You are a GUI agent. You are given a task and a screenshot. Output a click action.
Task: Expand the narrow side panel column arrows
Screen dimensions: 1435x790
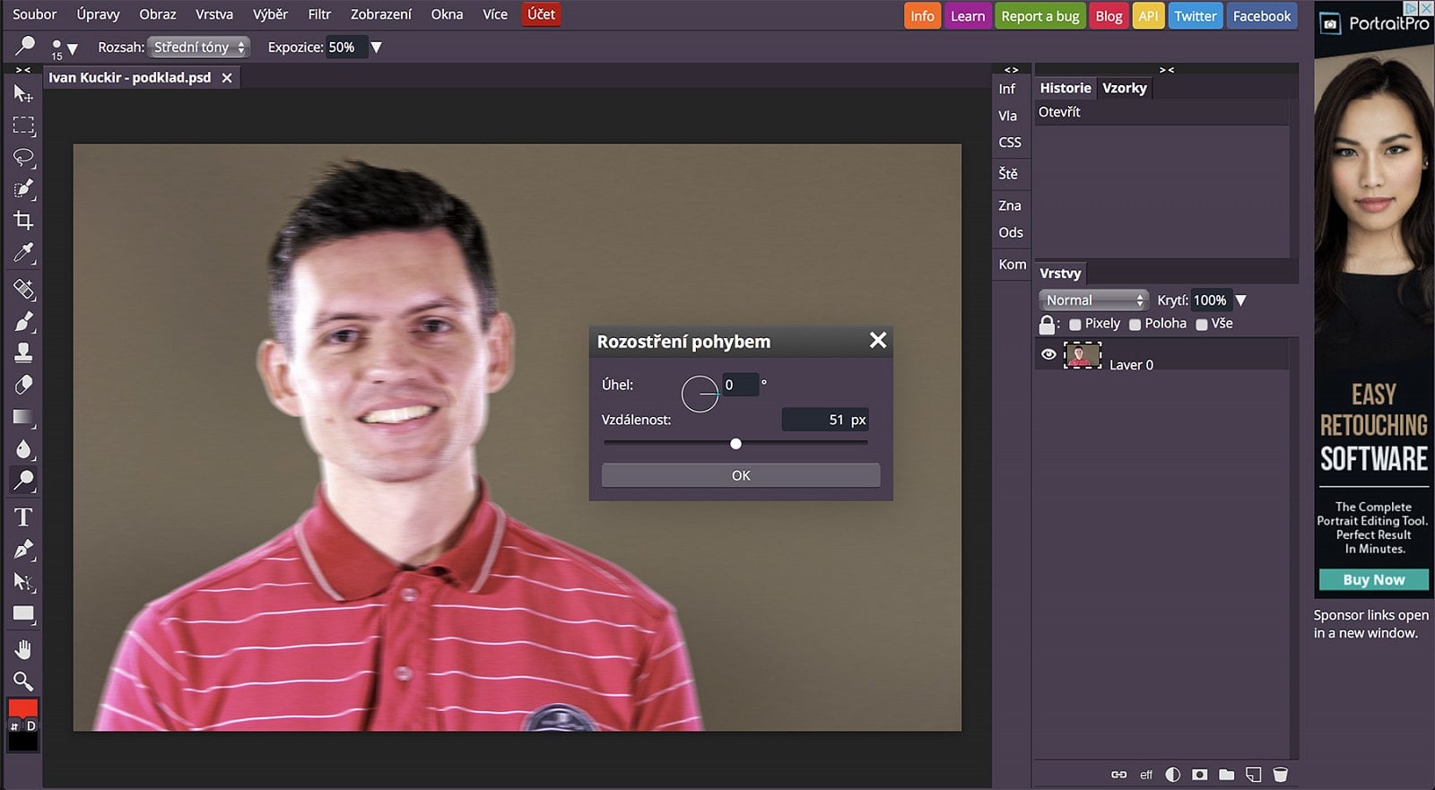pos(1011,70)
